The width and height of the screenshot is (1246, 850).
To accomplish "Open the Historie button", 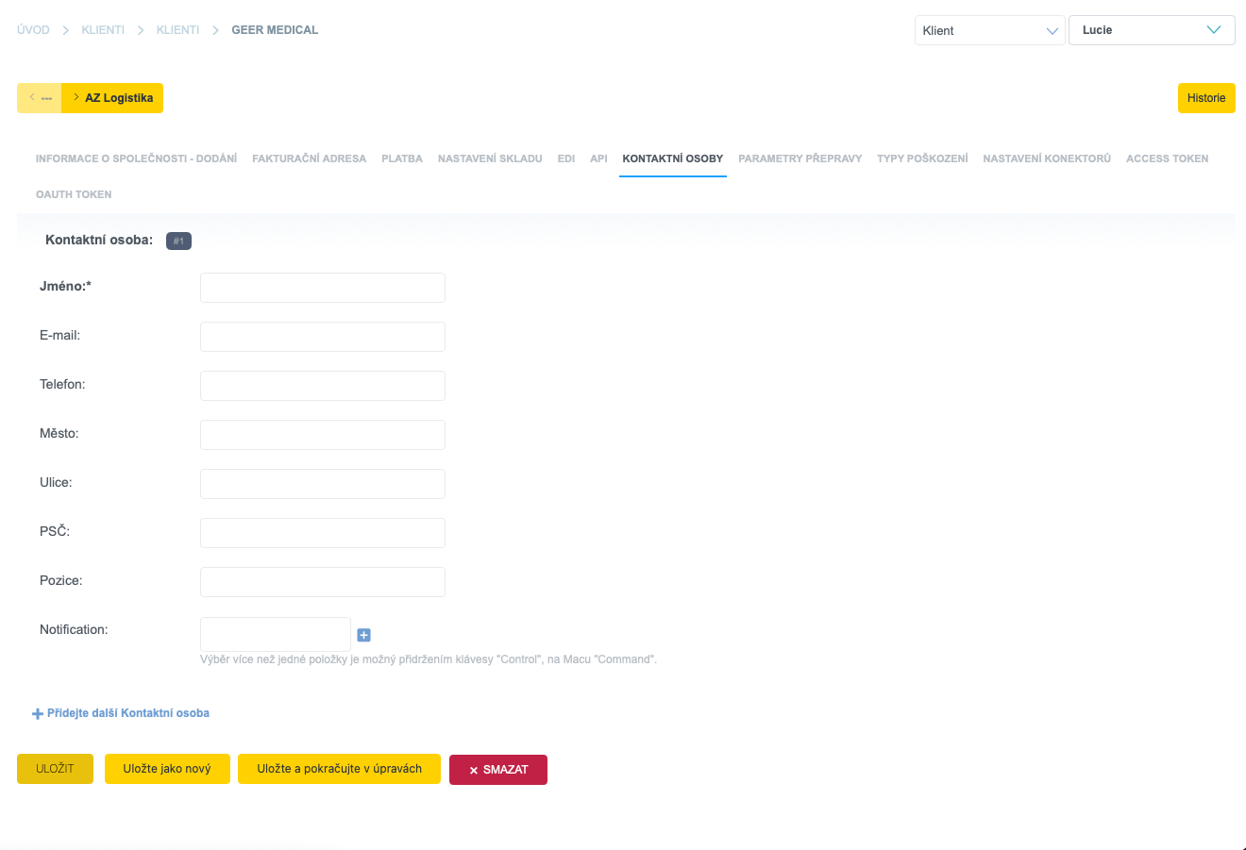I will [x=1205, y=98].
